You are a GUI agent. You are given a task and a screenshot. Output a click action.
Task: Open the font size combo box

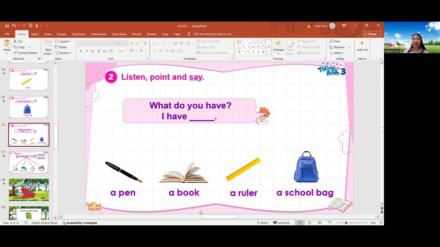pyautogui.click(x=122, y=43)
